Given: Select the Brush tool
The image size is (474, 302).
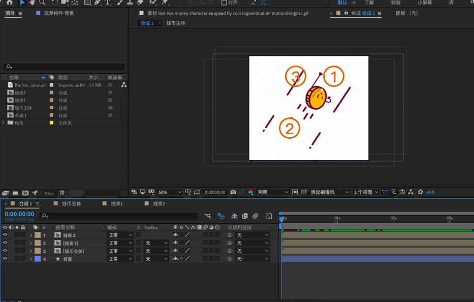Looking at the screenshot, I should 120,3.
